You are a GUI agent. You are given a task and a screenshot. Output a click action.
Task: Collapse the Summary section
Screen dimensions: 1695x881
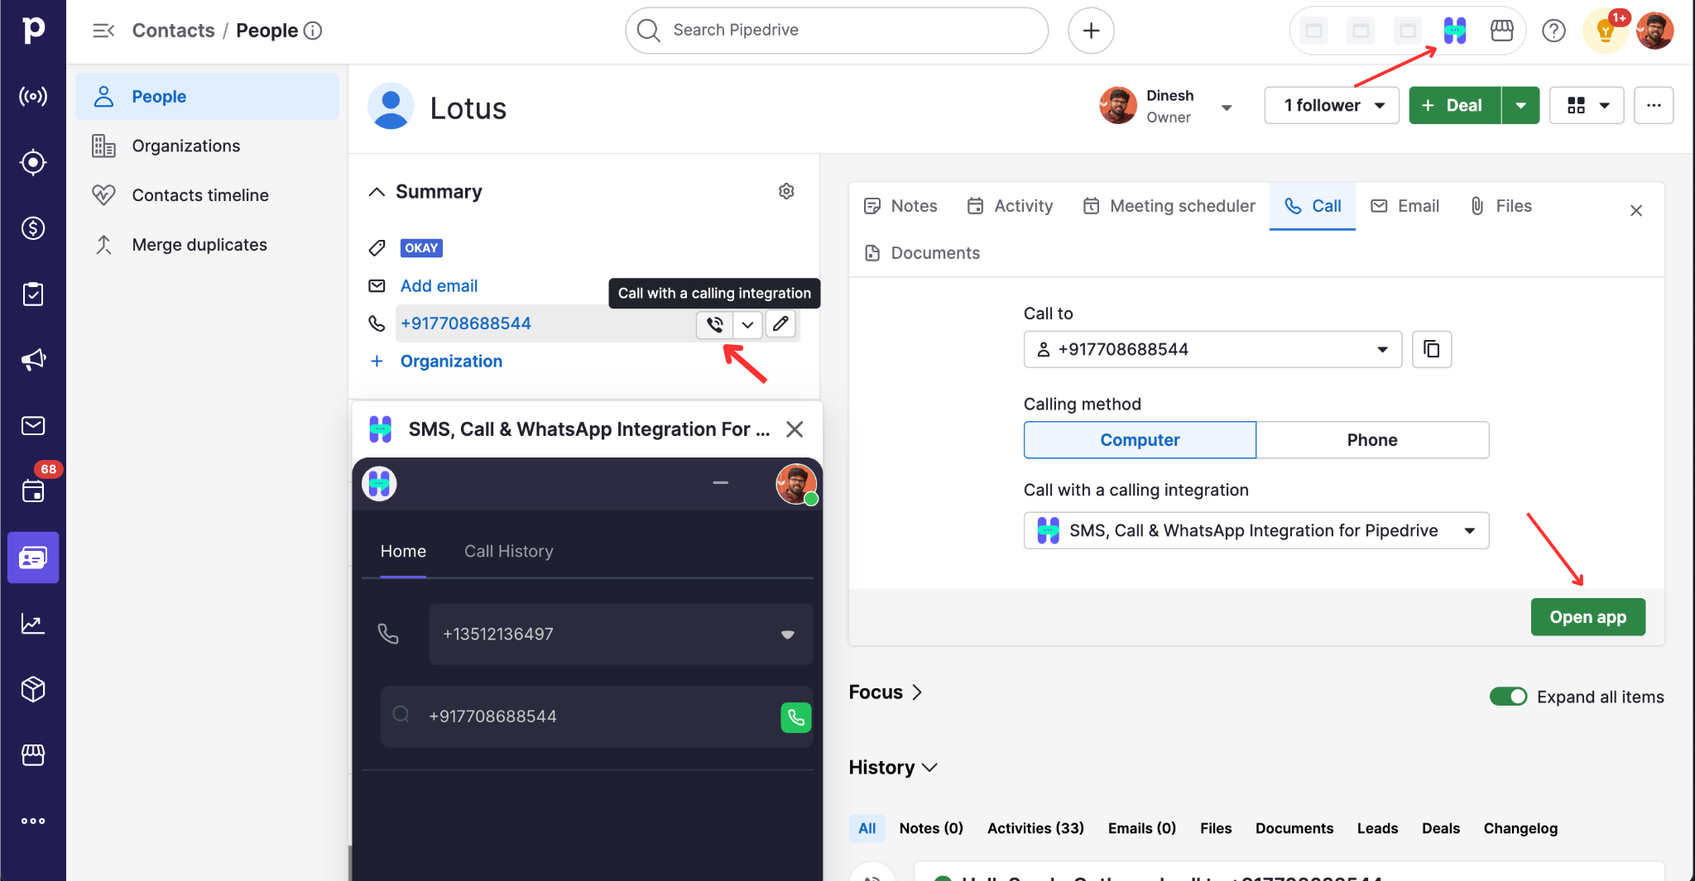[x=377, y=192]
